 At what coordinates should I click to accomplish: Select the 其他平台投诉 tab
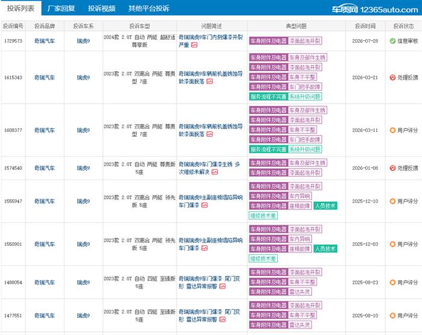coord(149,8)
